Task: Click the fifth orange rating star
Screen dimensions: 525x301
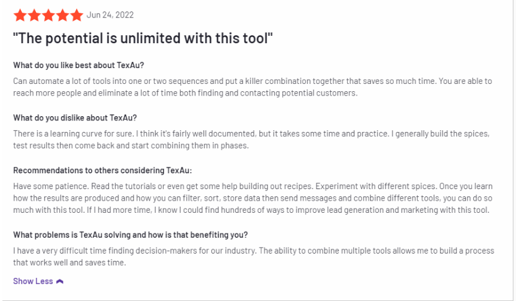Action: click(x=76, y=15)
